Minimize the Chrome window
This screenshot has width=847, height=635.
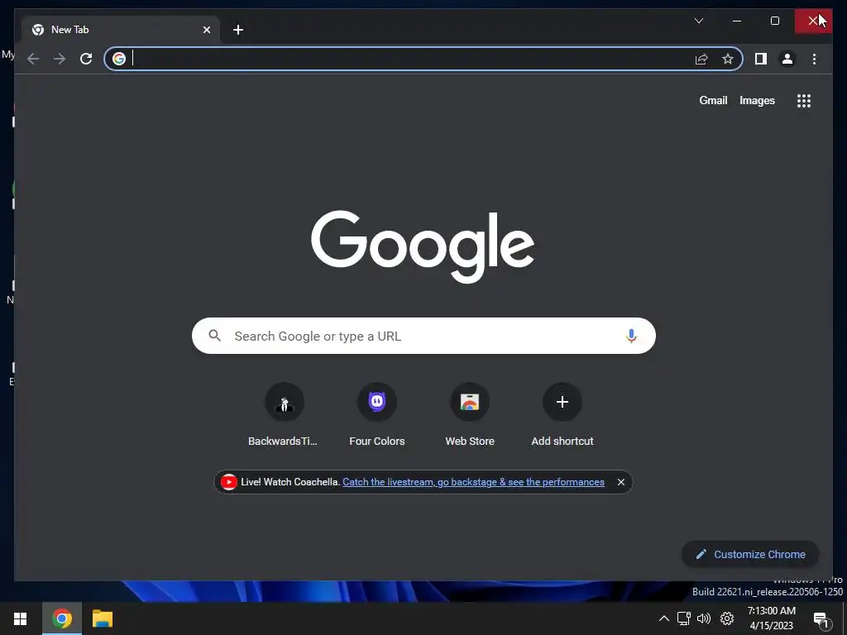737,21
